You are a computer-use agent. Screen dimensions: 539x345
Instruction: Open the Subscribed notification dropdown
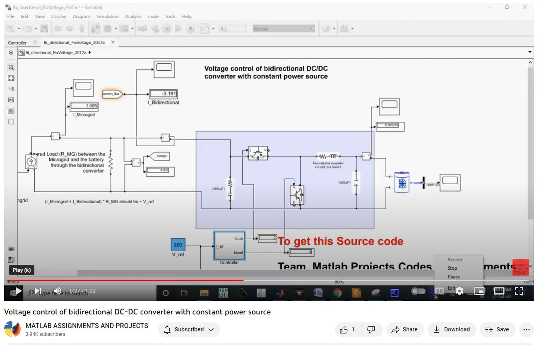pyautogui.click(x=189, y=329)
